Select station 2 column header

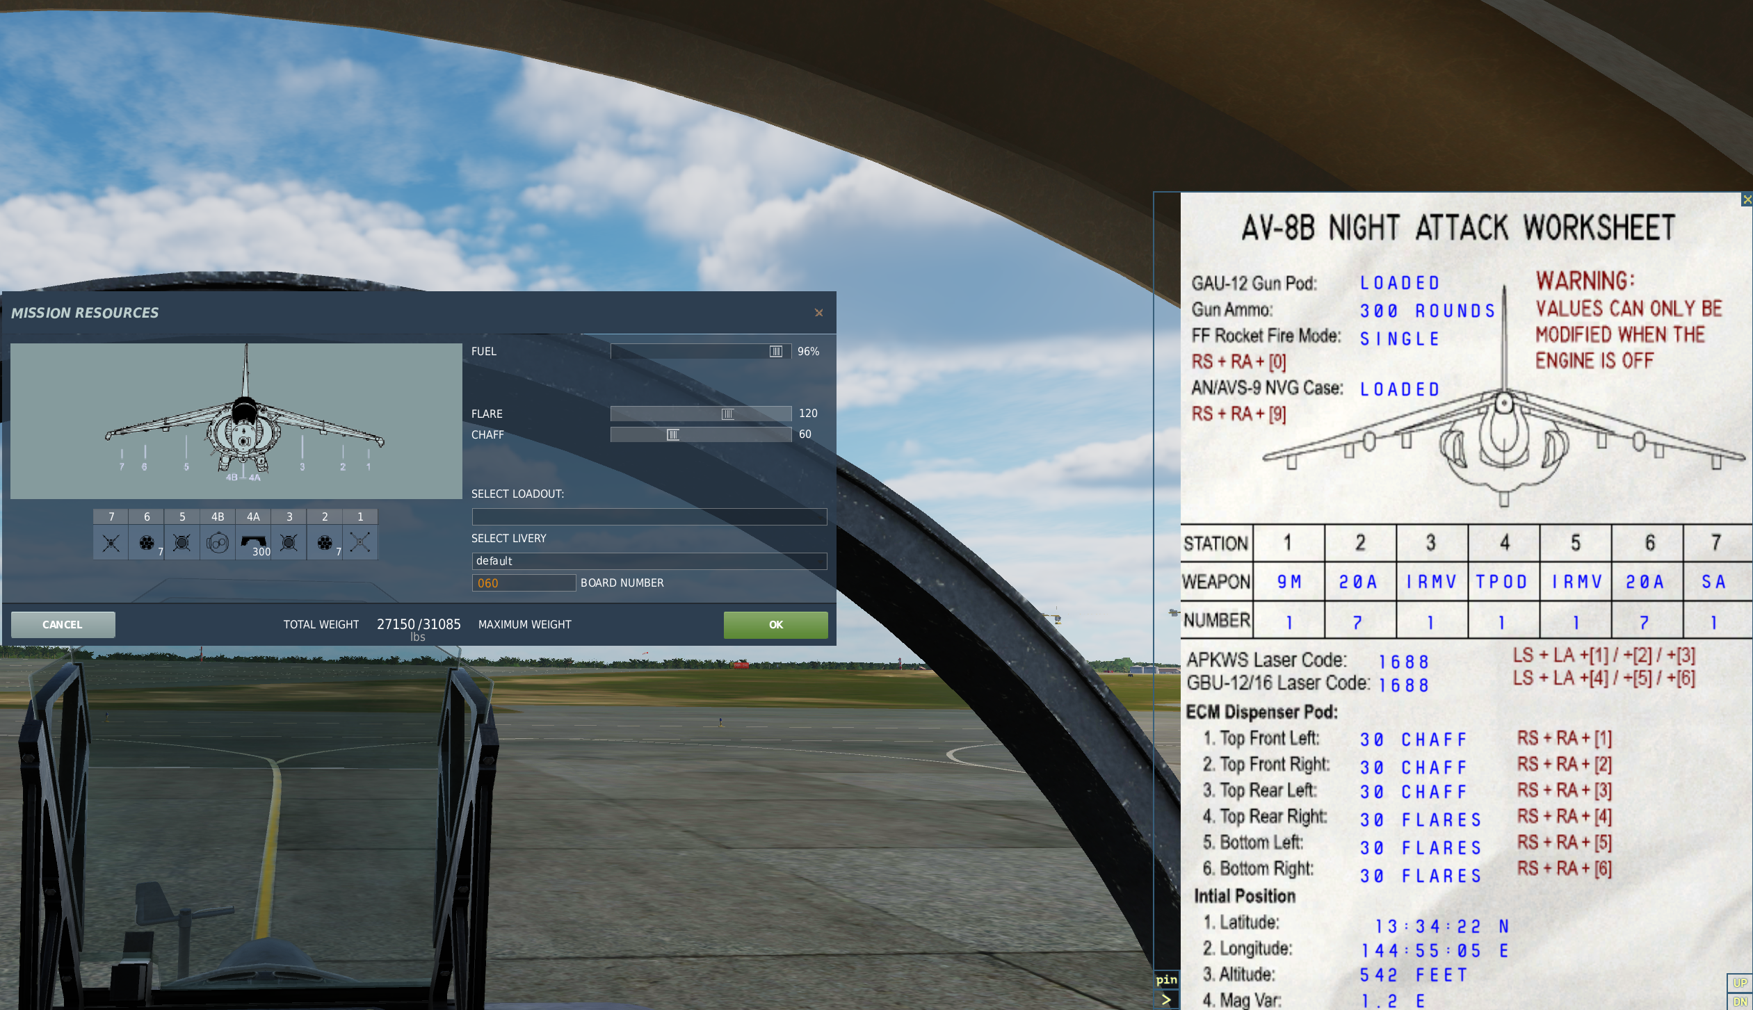click(x=325, y=516)
